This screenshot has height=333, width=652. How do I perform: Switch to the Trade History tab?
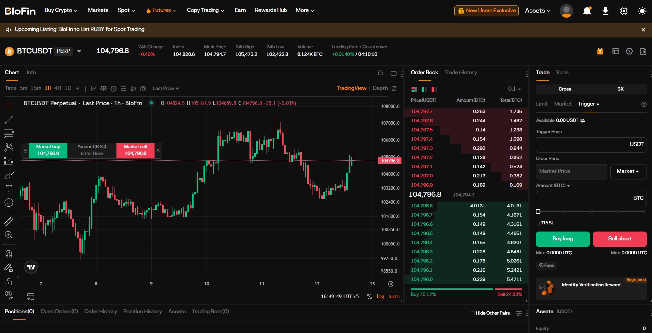click(460, 72)
